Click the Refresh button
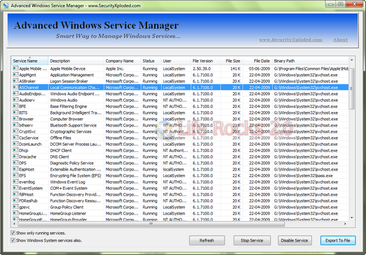Image resolution: width=366 pixels, height=255 pixels. click(207, 240)
